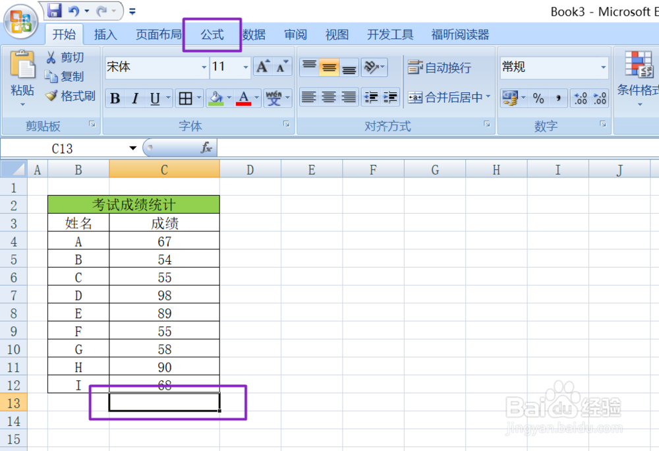Toggle left text alignment
Viewport: 659px width, 451px height.
pos(308,98)
